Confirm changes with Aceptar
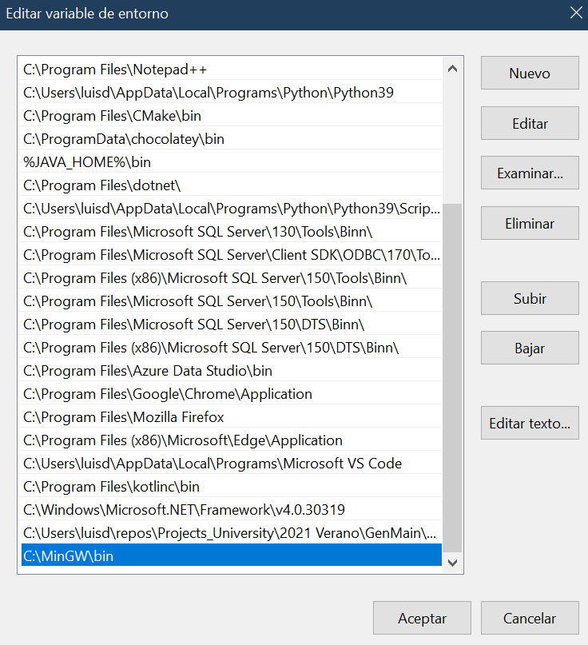The image size is (588, 645). pos(422,618)
